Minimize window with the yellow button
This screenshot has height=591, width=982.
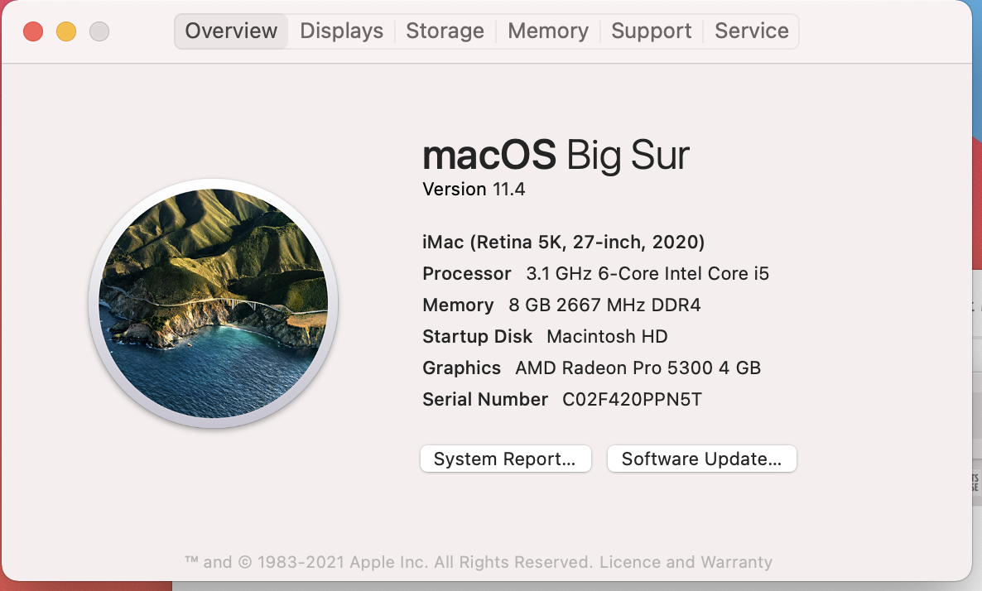pyautogui.click(x=66, y=31)
